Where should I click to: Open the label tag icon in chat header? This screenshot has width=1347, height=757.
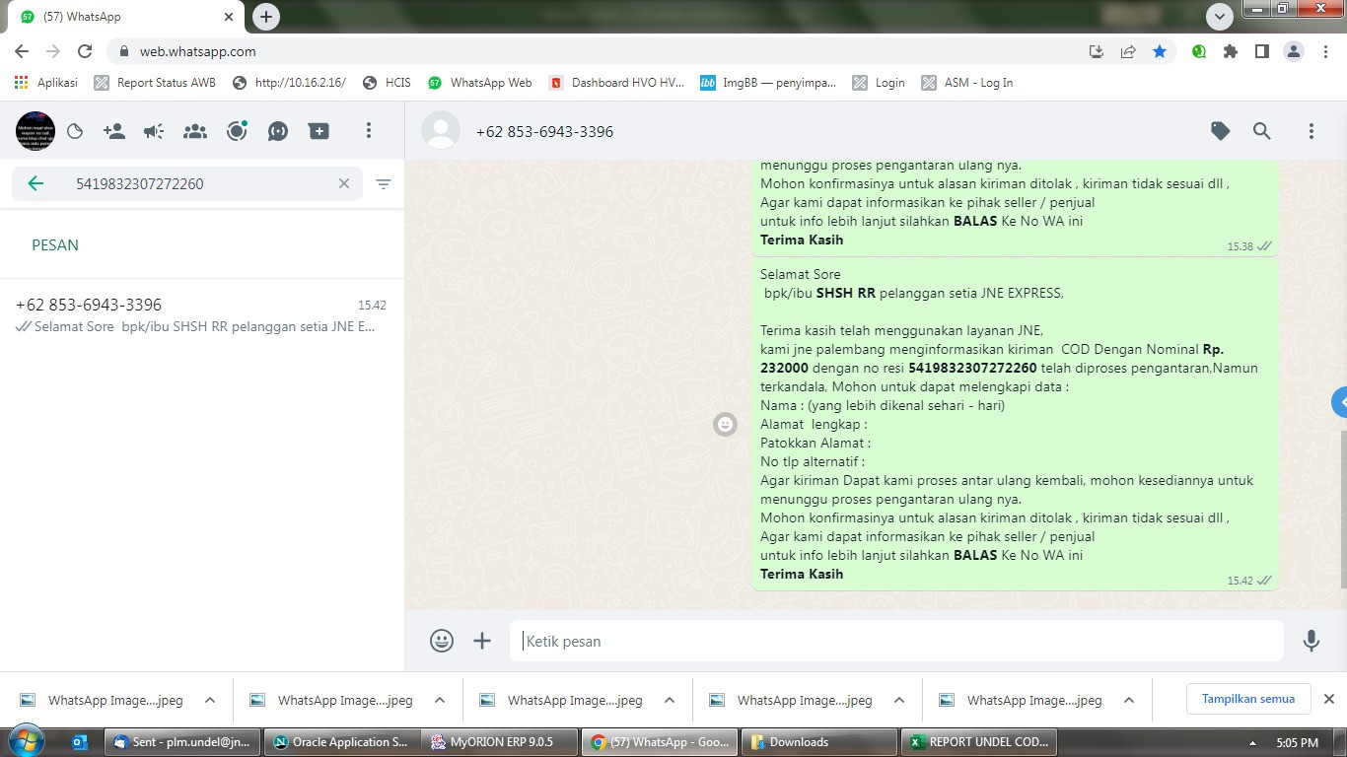click(1221, 131)
